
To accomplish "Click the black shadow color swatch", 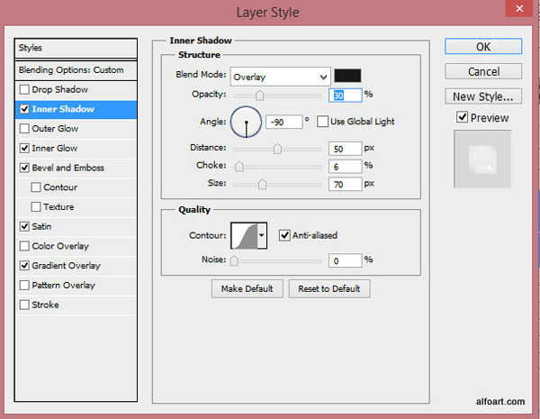I will (x=347, y=76).
